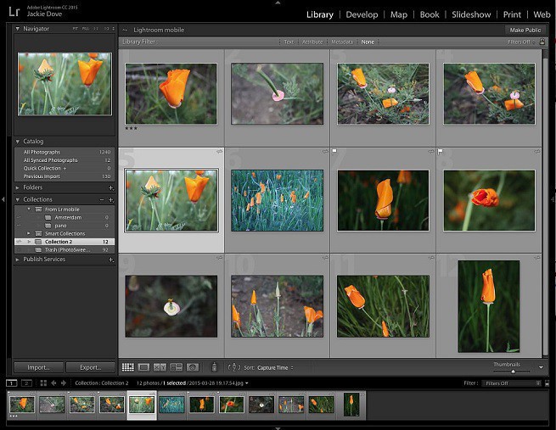Switch to Grid view icon in toolbar

127,367
